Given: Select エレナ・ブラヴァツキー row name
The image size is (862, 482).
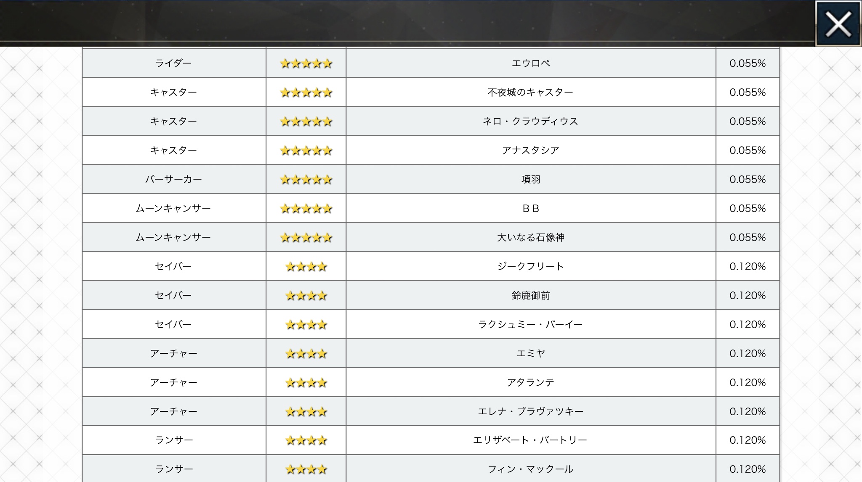Looking at the screenshot, I should pyautogui.click(x=530, y=411).
